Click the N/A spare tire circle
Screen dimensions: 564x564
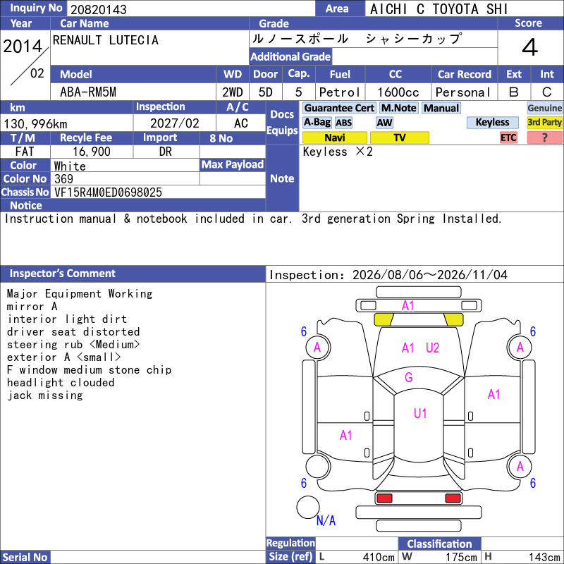tap(308, 507)
